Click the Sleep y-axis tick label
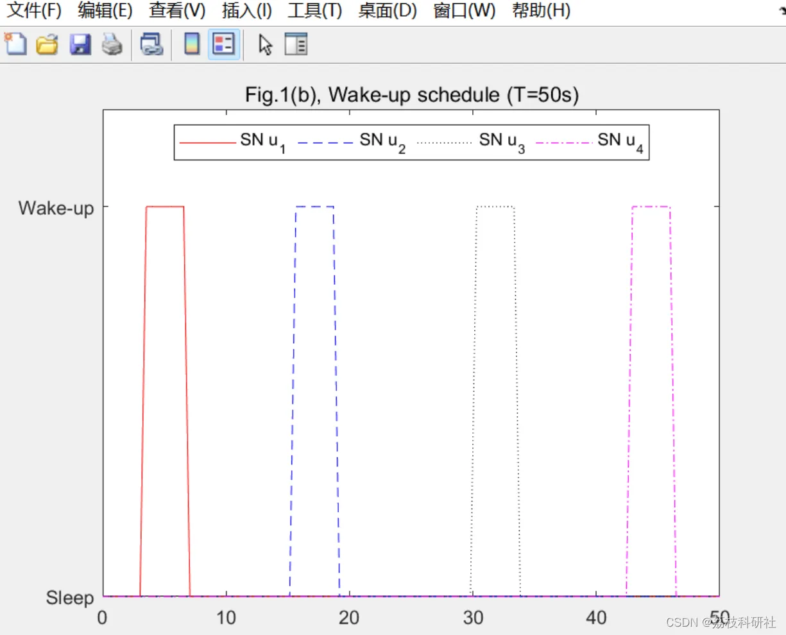 [70, 598]
